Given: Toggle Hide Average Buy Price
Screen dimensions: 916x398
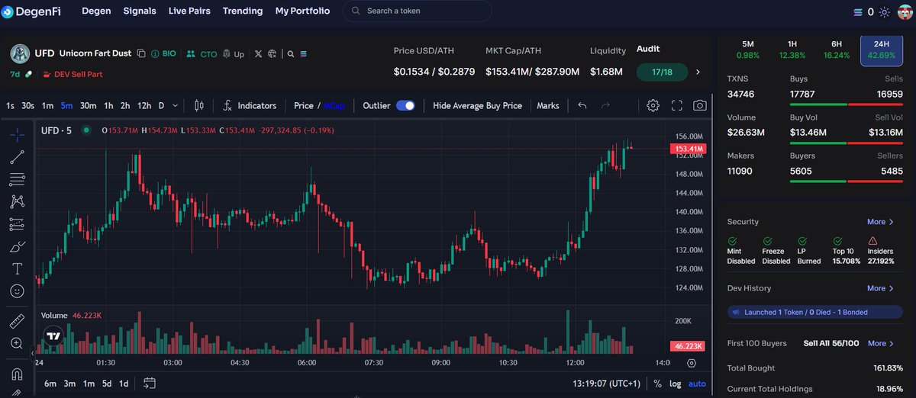Looking at the screenshot, I should pos(477,105).
